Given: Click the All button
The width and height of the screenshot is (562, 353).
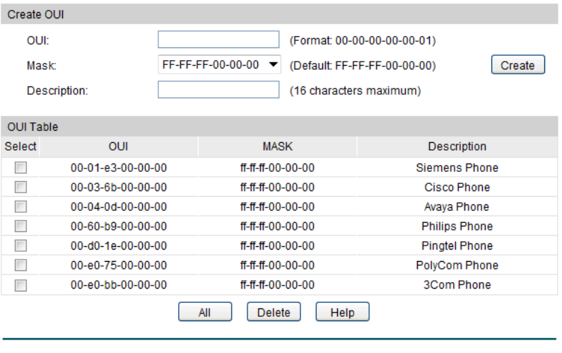Looking at the screenshot, I should click(x=204, y=312).
